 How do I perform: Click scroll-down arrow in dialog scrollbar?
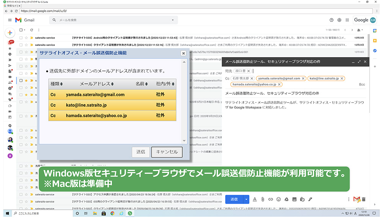click(184, 141)
